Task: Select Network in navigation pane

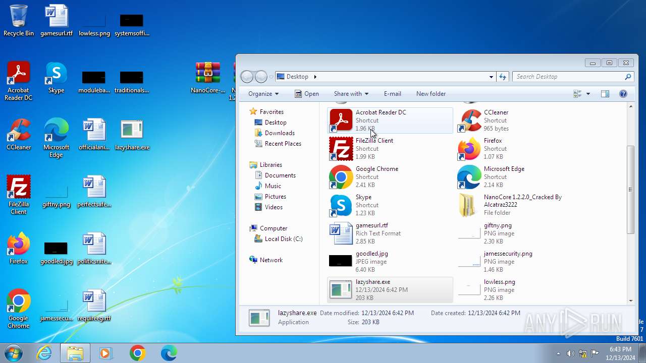Action: pyautogui.click(x=271, y=260)
